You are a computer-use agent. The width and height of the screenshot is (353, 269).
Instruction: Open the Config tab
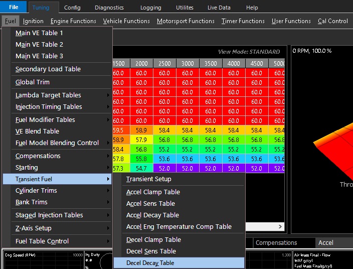pos(72,8)
